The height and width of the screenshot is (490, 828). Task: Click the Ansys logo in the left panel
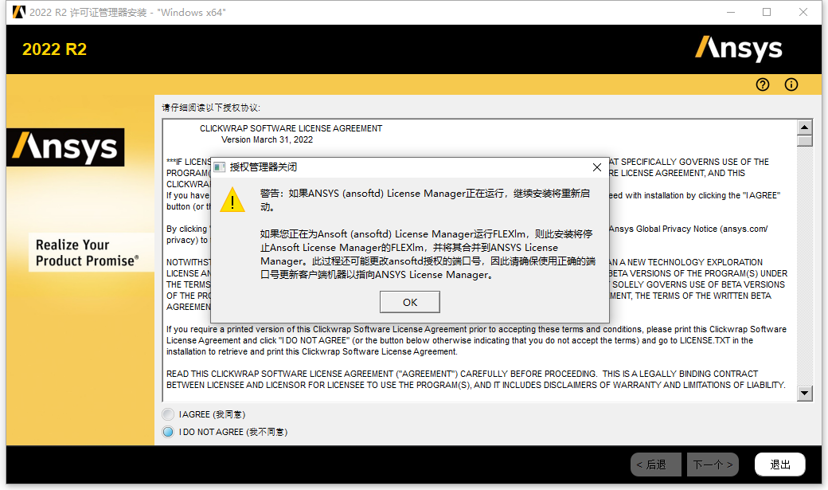click(x=65, y=147)
